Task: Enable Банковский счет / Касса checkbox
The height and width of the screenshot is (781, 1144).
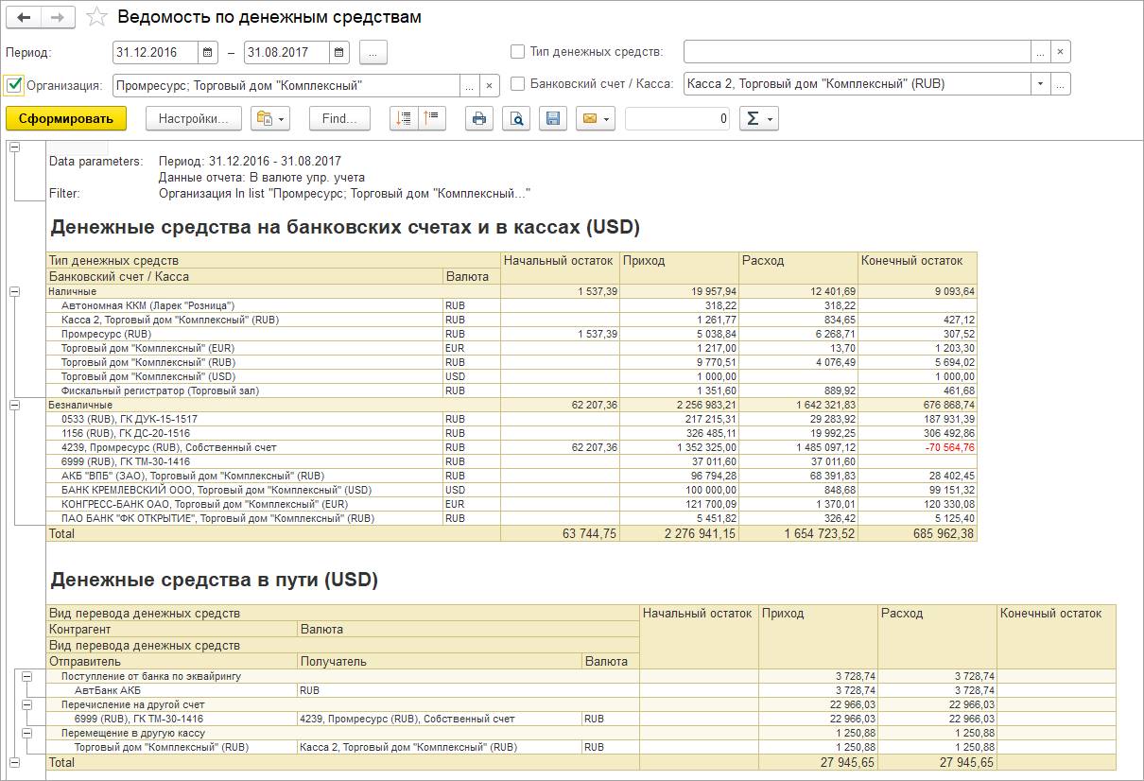Action: [517, 83]
